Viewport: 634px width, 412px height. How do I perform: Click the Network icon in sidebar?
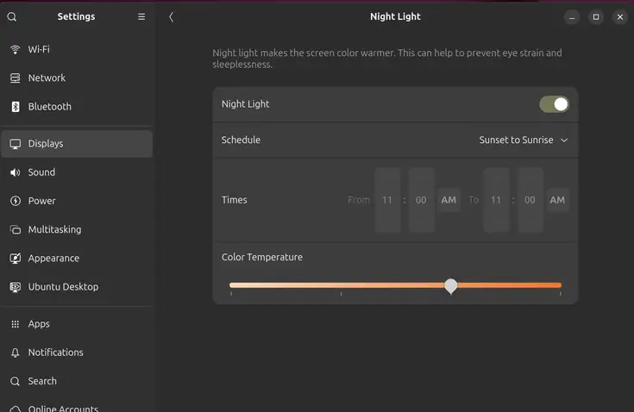[16, 78]
